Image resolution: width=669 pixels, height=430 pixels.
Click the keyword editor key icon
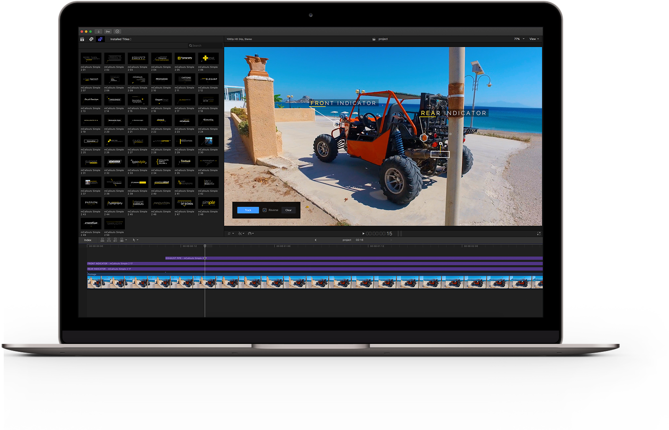tap(108, 31)
